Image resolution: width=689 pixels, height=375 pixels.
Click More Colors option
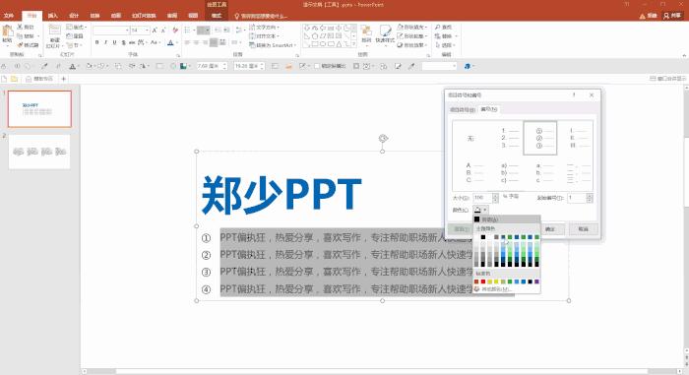pyautogui.click(x=506, y=289)
